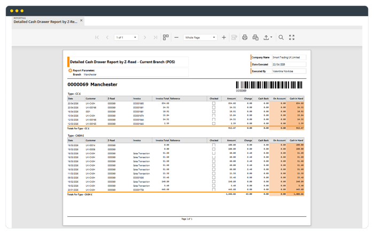Image resolution: width=374 pixels, height=234 pixels.
Task: Zoom out with the minus icon
Action: tap(176, 37)
